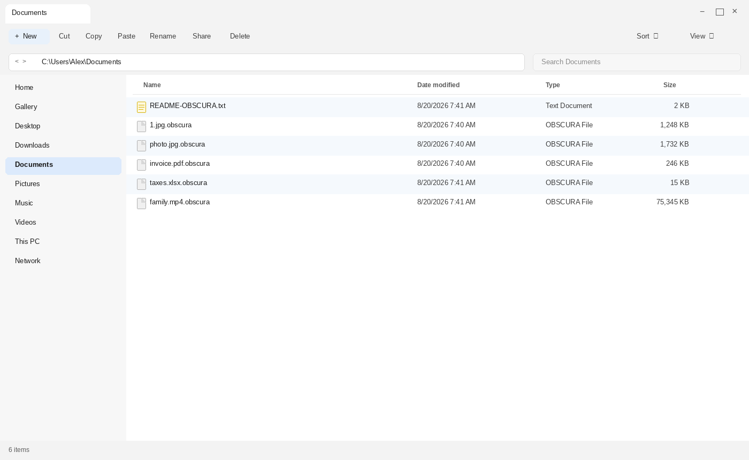Go back with the back arrow
Viewport: 749px width, 460px height.
(x=17, y=62)
